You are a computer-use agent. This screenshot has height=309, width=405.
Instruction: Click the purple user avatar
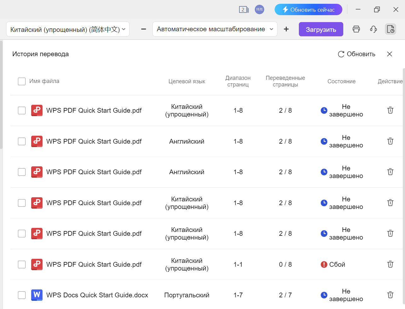pos(260,9)
